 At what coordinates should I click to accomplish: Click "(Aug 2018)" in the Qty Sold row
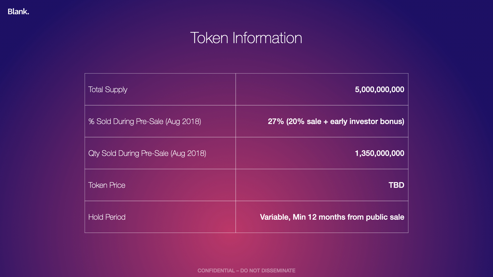(x=188, y=153)
